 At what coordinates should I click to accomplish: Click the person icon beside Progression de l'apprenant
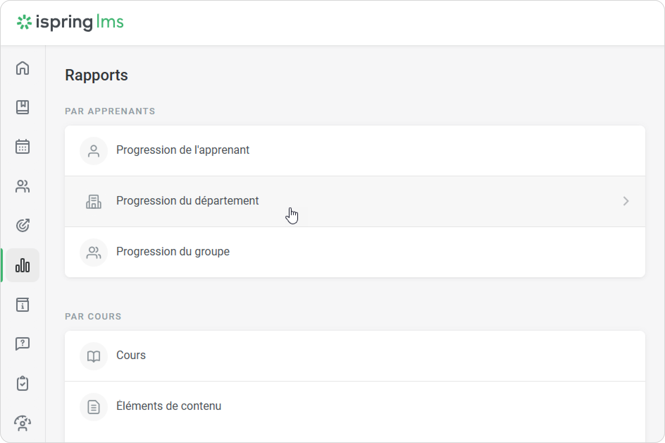pos(94,151)
